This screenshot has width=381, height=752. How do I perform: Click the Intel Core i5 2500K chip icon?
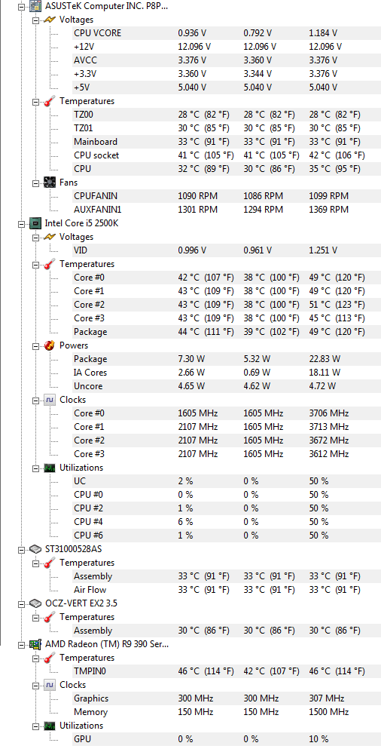tap(35, 223)
